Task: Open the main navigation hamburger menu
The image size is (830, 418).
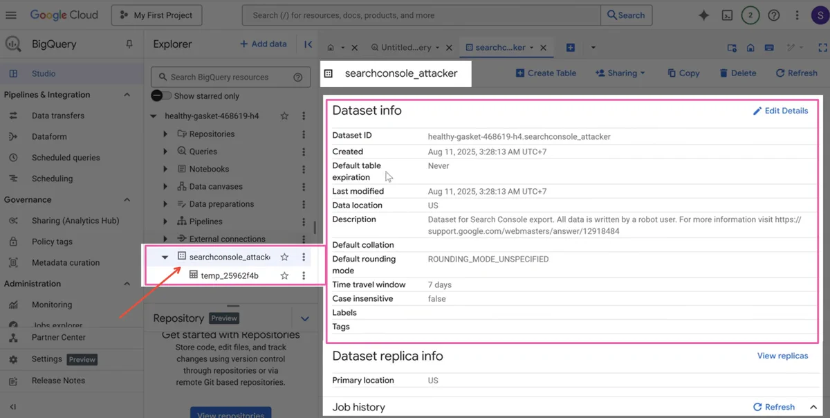Action: tap(11, 15)
